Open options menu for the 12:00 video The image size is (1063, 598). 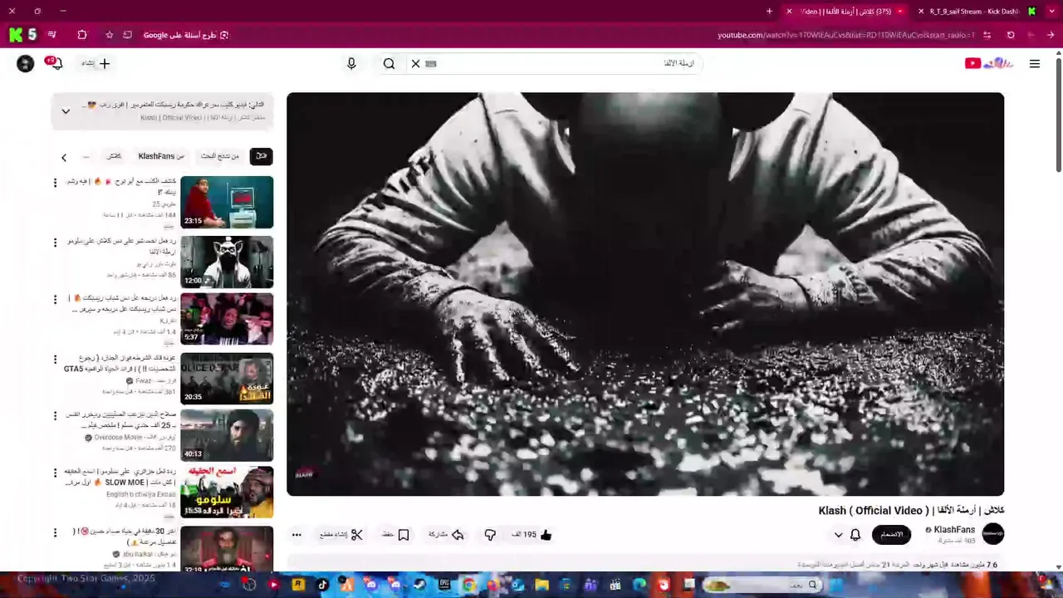(56, 243)
